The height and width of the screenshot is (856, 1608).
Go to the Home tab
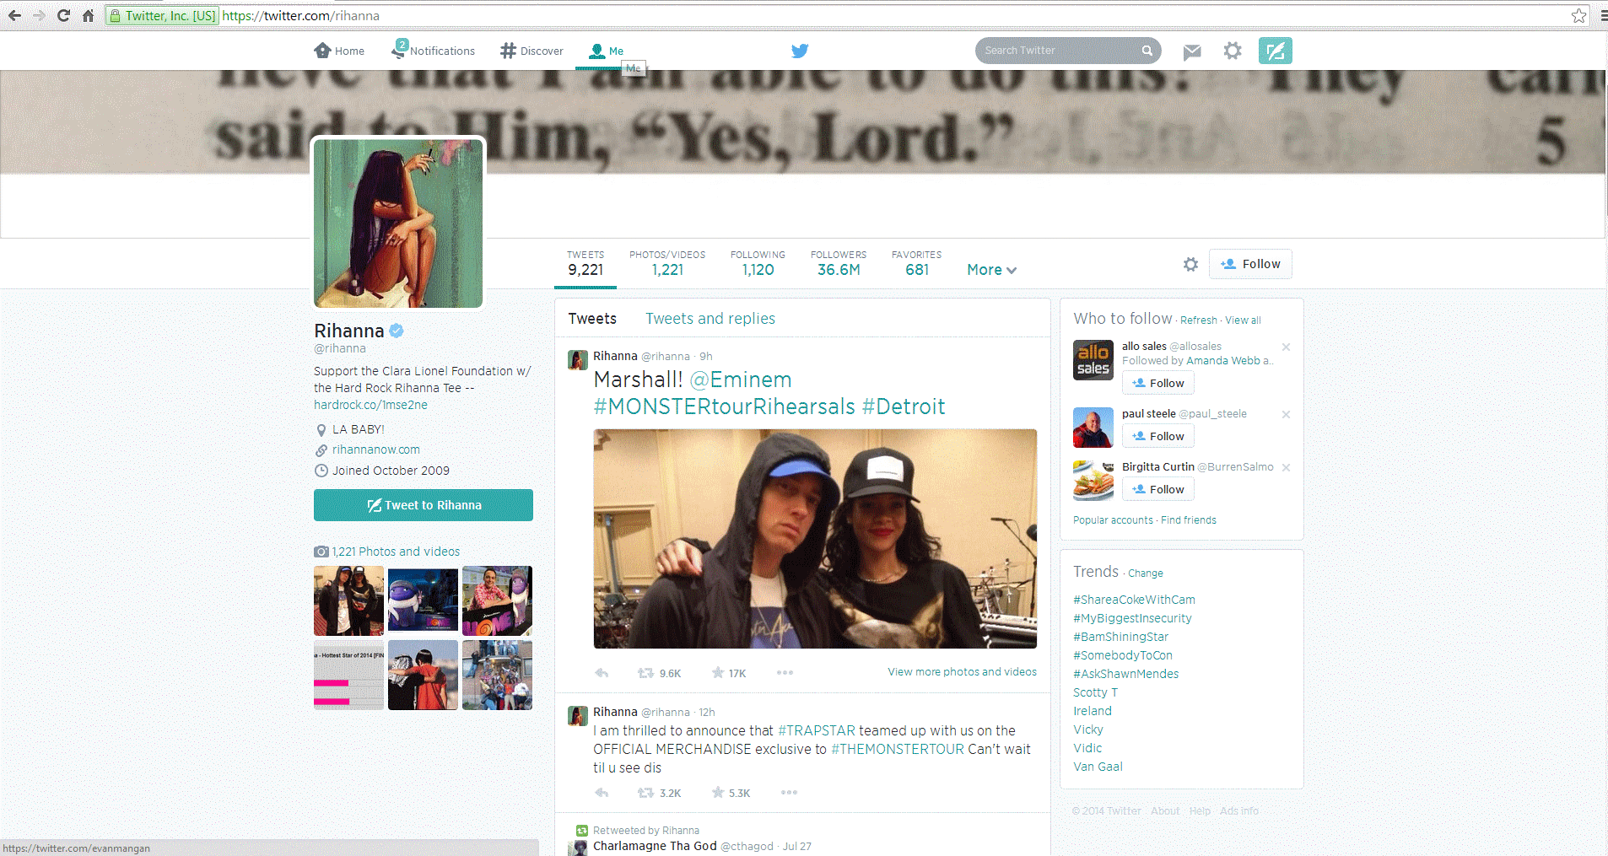point(339,51)
